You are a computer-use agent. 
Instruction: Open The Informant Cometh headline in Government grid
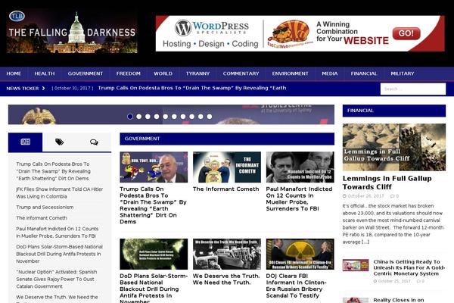pyautogui.click(x=225, y=189)
